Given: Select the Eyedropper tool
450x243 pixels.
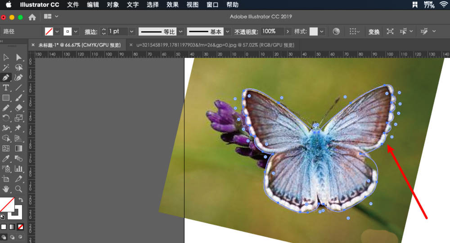Looking at the screenshot, I should click(x=6, y=158).
